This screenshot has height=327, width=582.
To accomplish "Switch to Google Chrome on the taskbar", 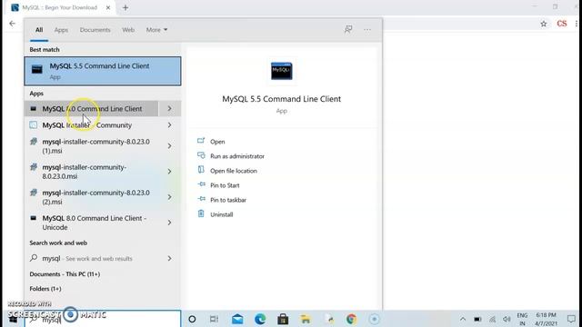I will click(x=351, y=319).
